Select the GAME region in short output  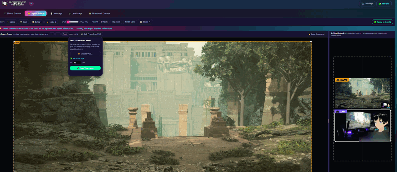363,93
